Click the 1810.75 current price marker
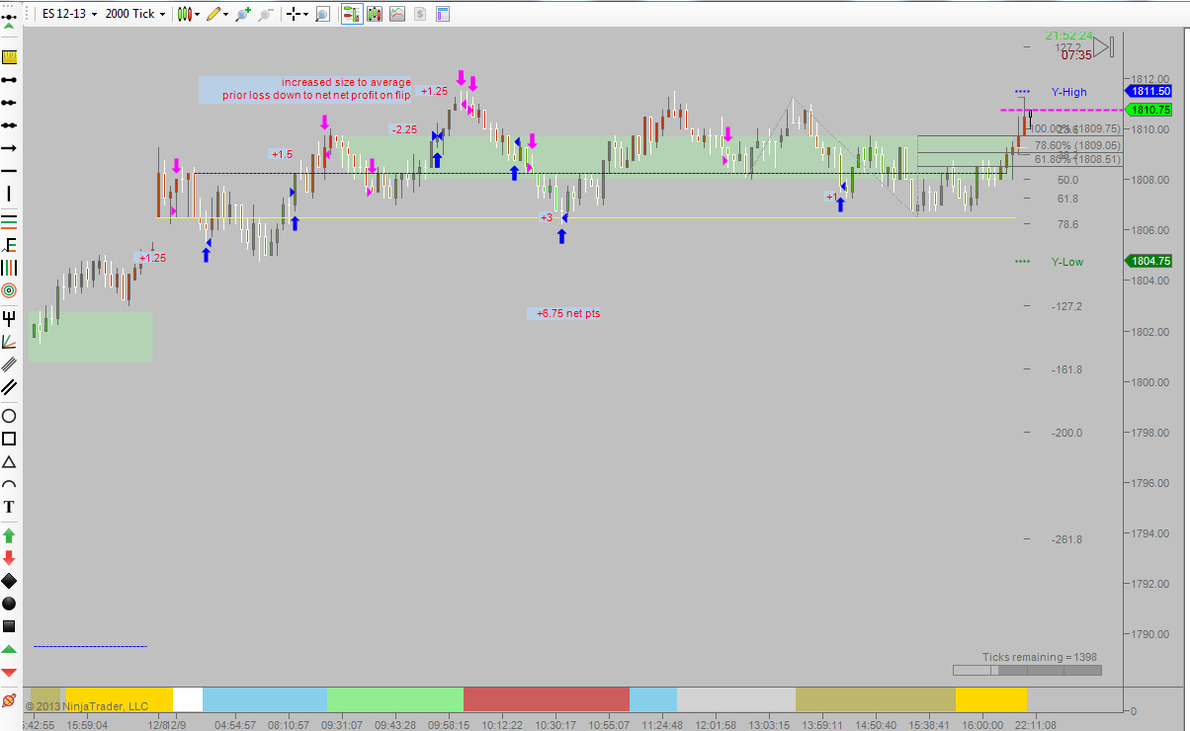This screenshot has width=1190, height=731. (x=1147, y=111)
